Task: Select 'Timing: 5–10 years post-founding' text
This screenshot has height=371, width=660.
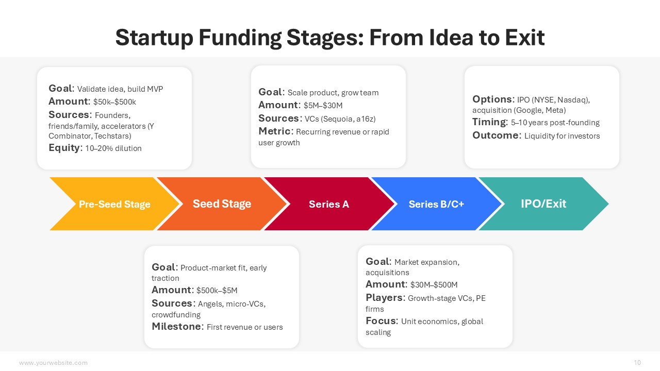Action: [x=536, y=122]
